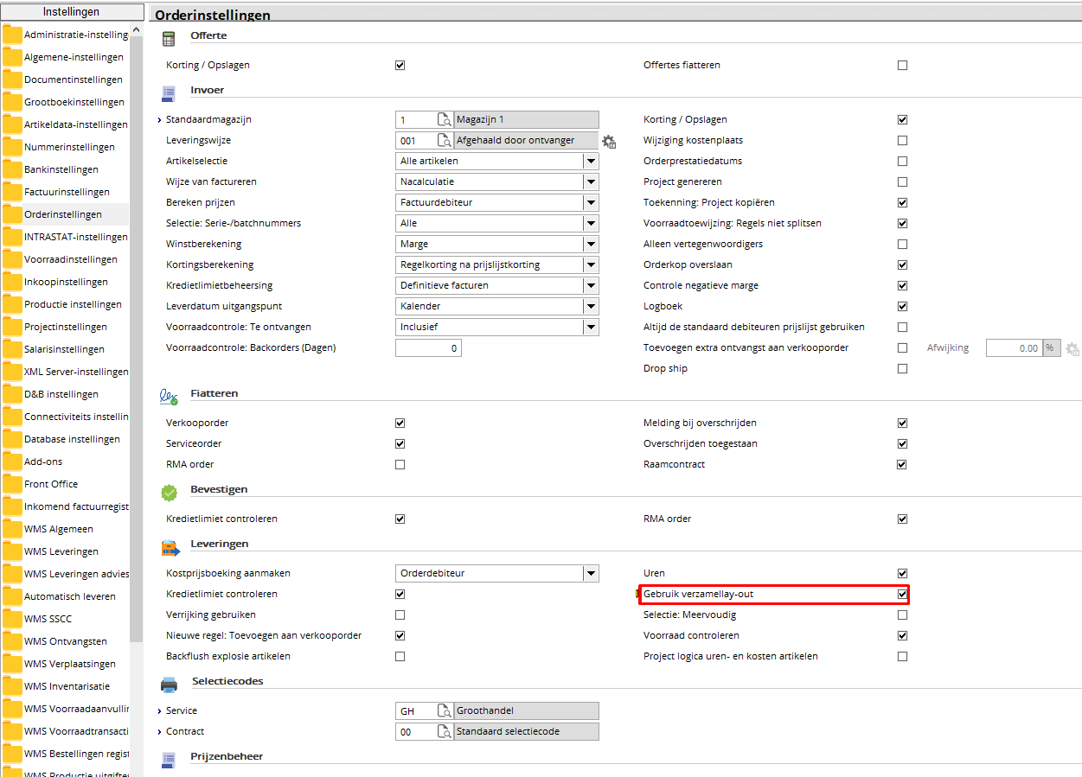The height and width of the screenshot is (777, 1082).
Task: Click the search icon beside Leveringswijze code
Action: (444, 141)
